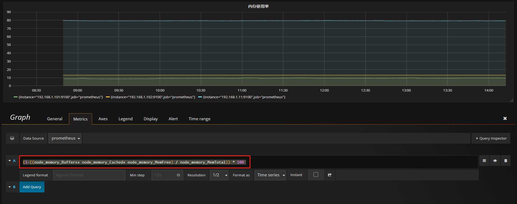Click the Min step info icon

tap(178, 175)
